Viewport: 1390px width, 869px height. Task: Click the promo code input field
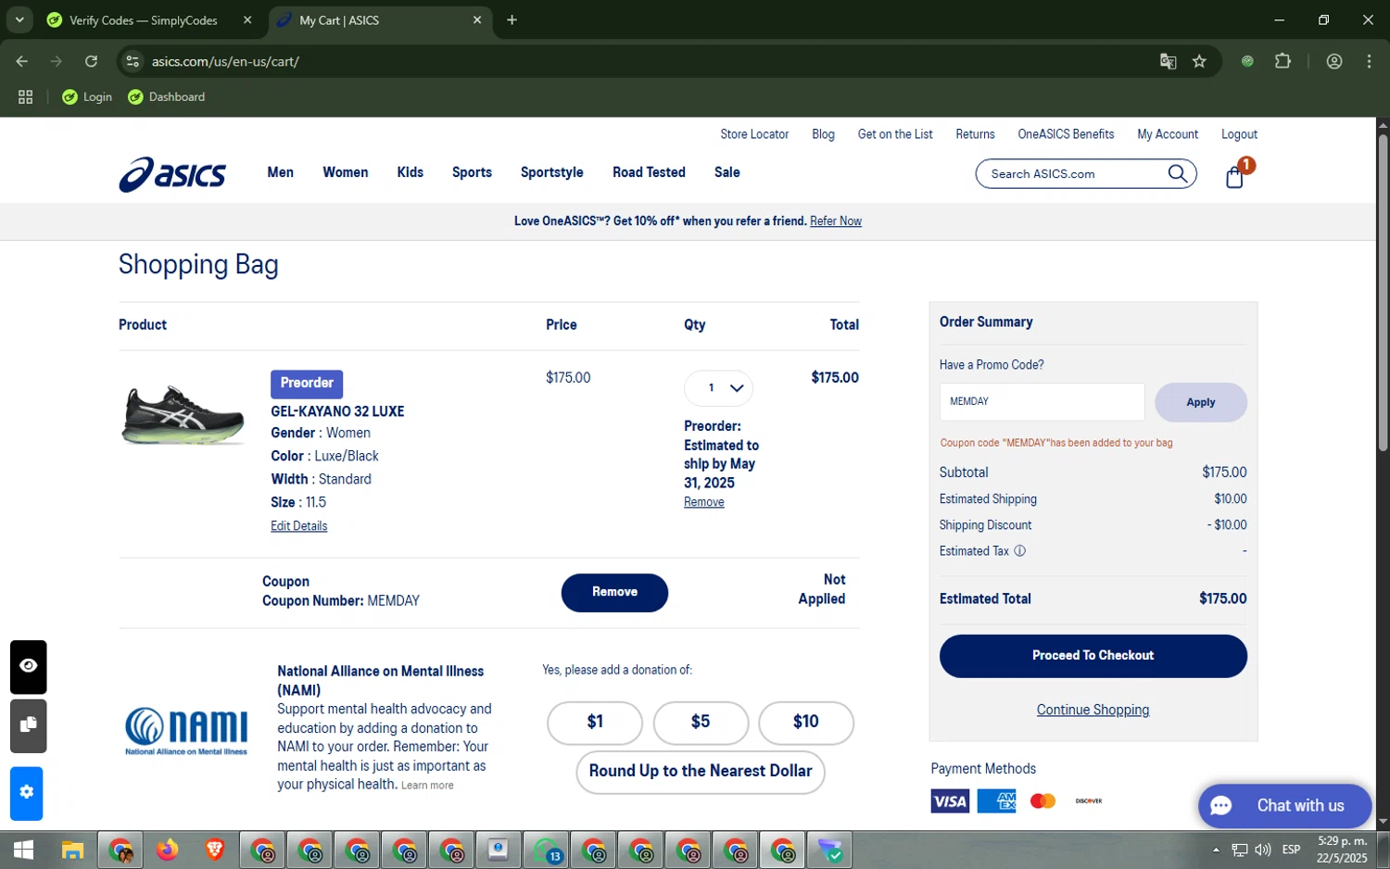coord(1042,402)
